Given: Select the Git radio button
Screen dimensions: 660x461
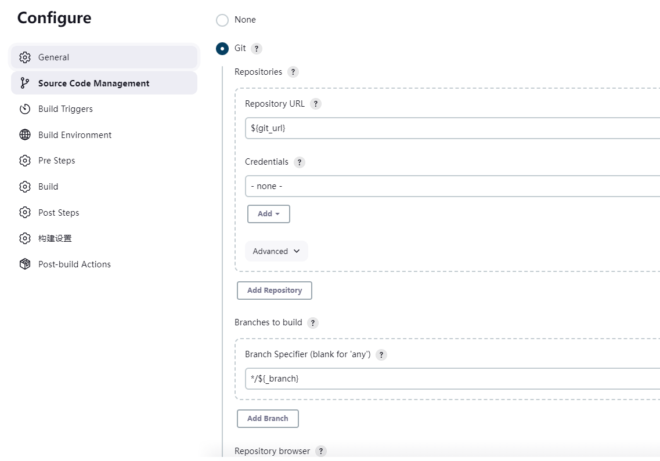Looking at the screenshot, I should click(x=222, y=49).
